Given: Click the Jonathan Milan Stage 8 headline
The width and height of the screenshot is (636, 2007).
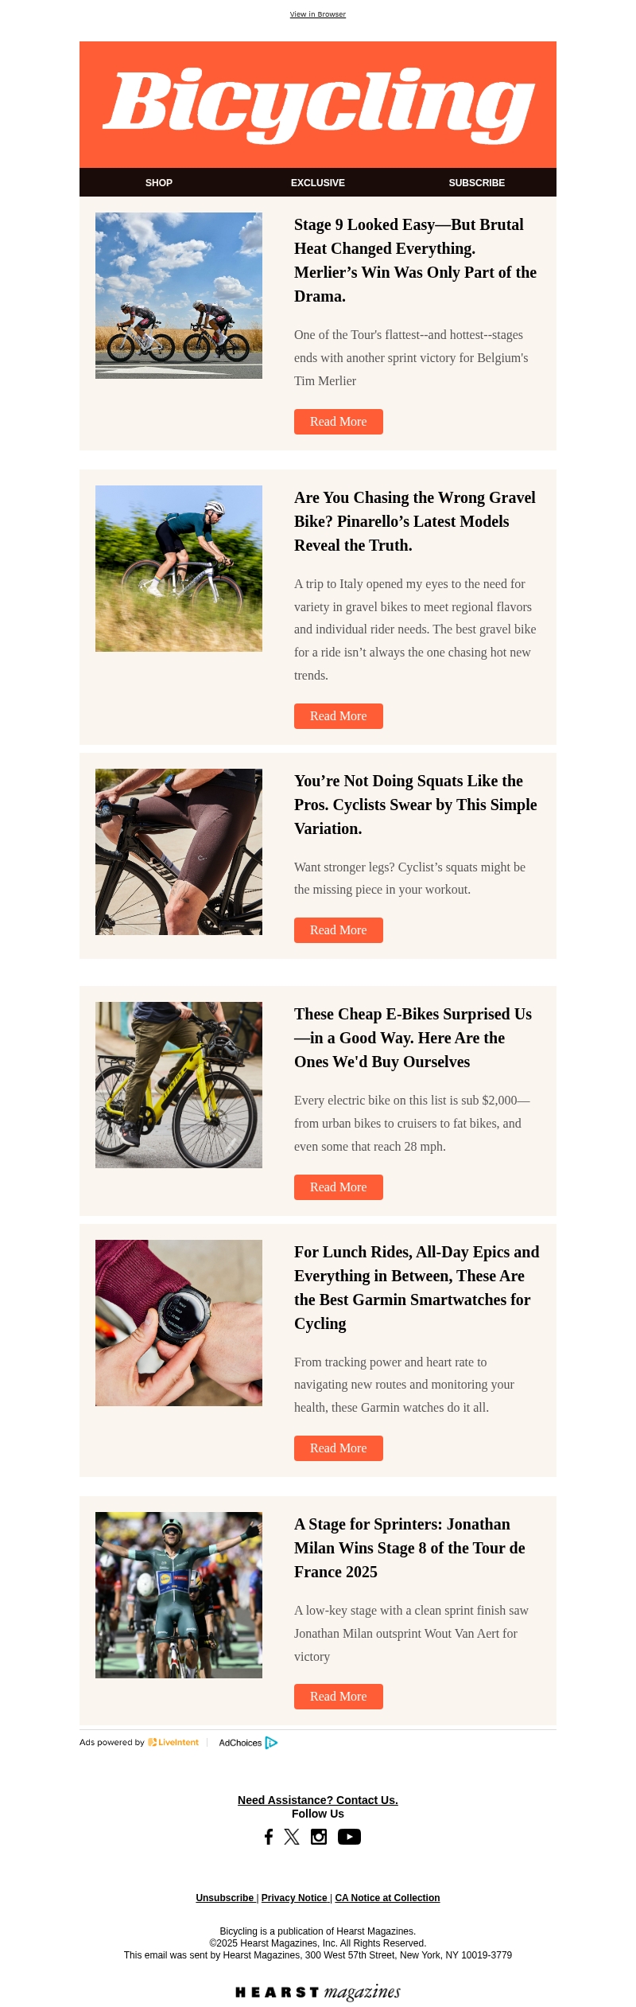Looking at the screenshot, I should click(409, 1547).
